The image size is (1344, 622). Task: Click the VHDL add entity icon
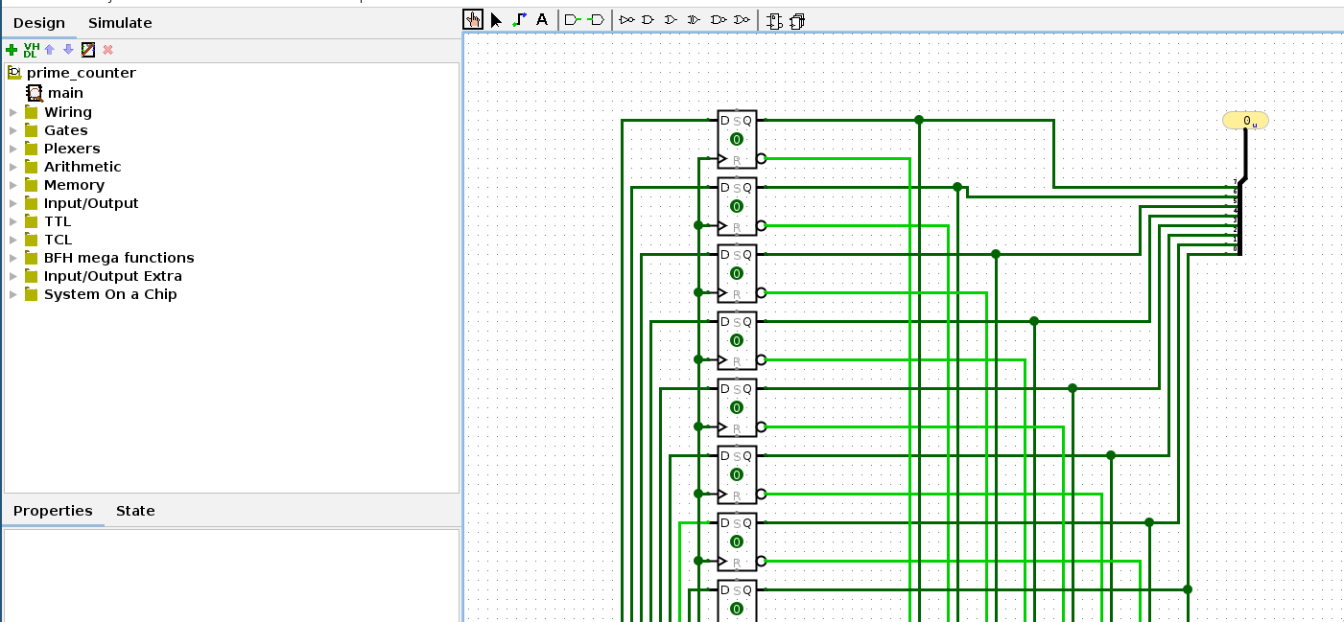coord(31,50)
